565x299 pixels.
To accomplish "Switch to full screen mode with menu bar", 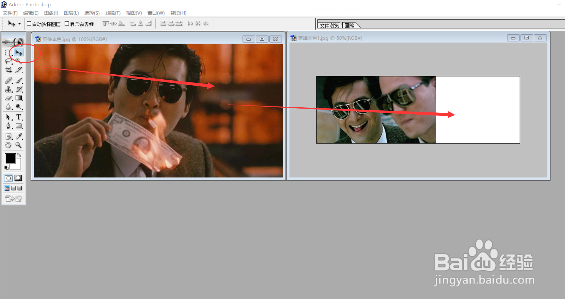I will click(x=13, y=188).
